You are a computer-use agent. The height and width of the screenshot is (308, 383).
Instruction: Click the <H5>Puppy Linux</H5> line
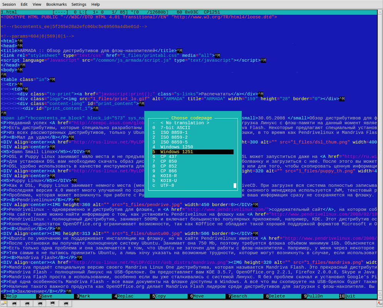39,181
